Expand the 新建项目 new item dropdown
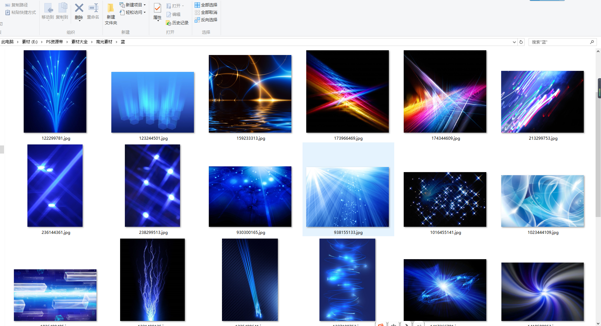Viewport: 601px width, 326px height. click(x=144, y=5)
